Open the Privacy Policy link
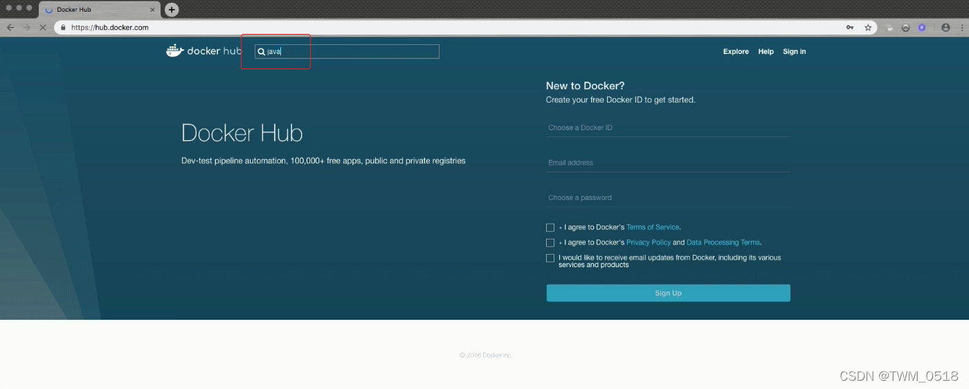The image size is (969, 389). pyautogui.click(x=649, y=242)
